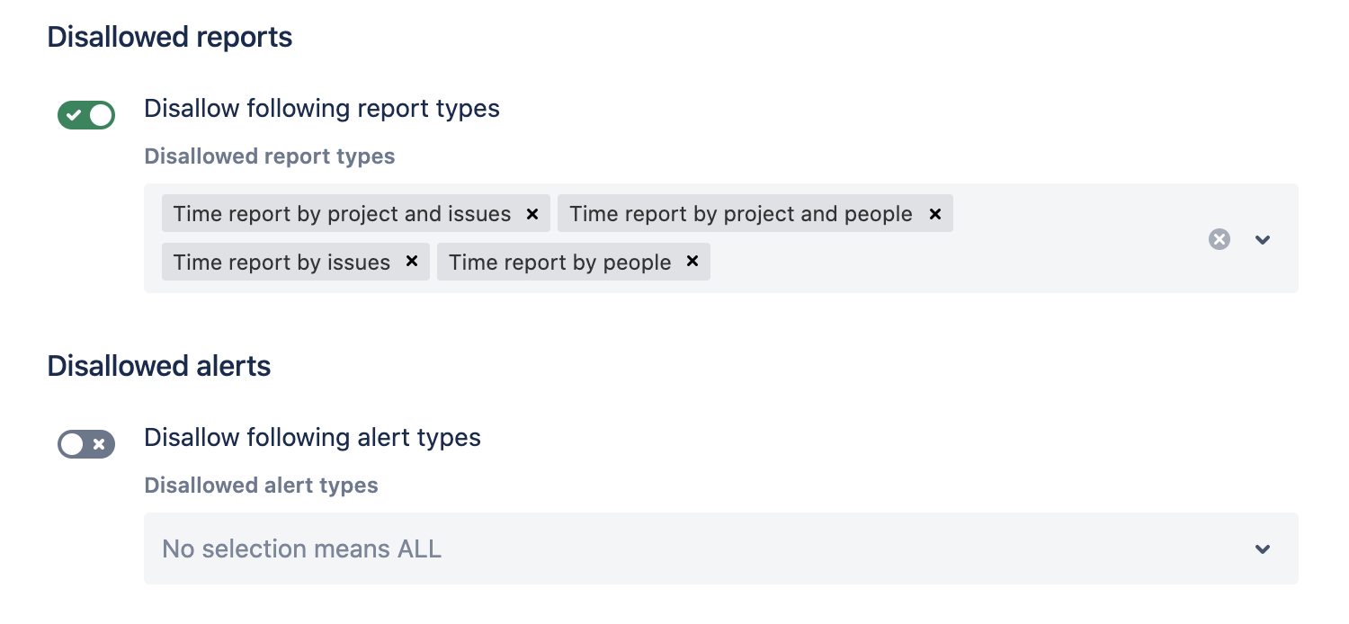Enable the disallow alert types switch
This screenshot has height=624, width=1349.
[86, 444]
